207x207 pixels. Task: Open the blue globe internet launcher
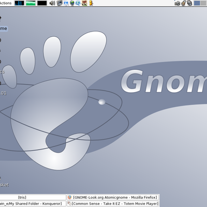pos(78,3)
